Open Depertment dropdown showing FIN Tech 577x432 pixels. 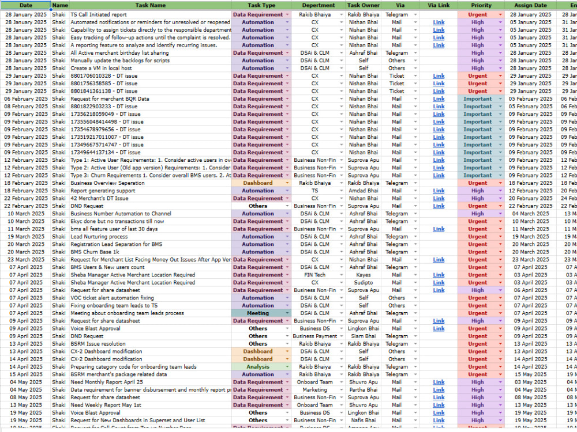342,275
